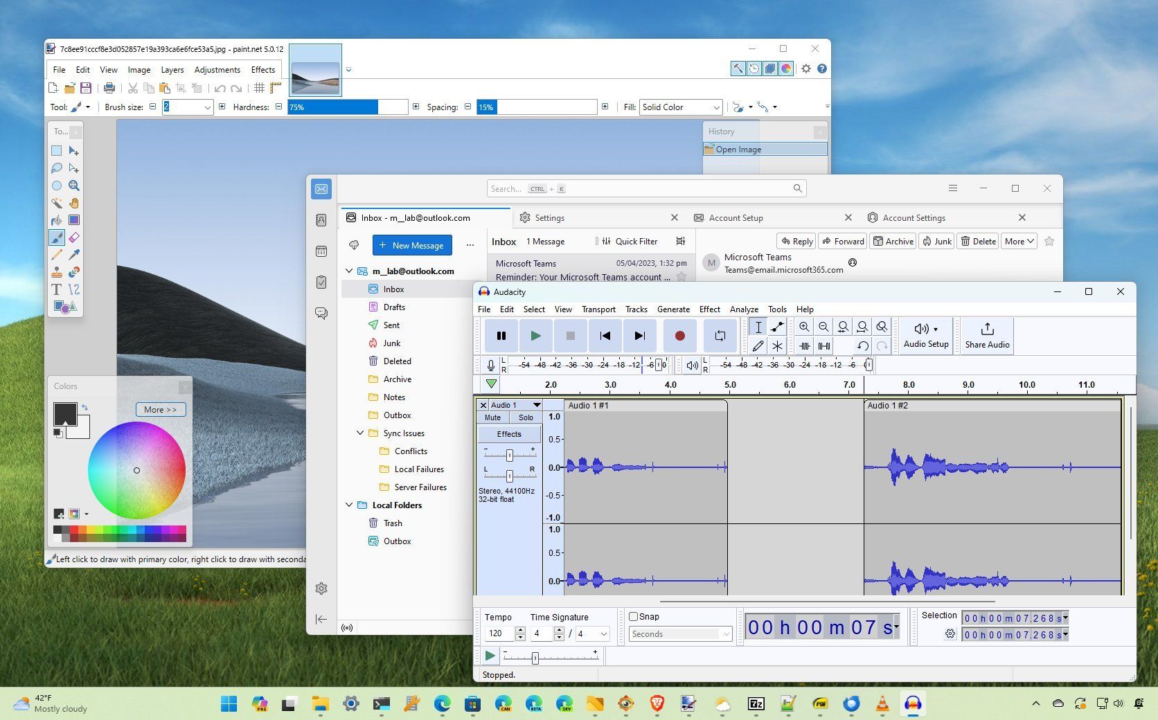
Task: Open the Adjustments menu in paint.net
Action: tap(217, 70)
